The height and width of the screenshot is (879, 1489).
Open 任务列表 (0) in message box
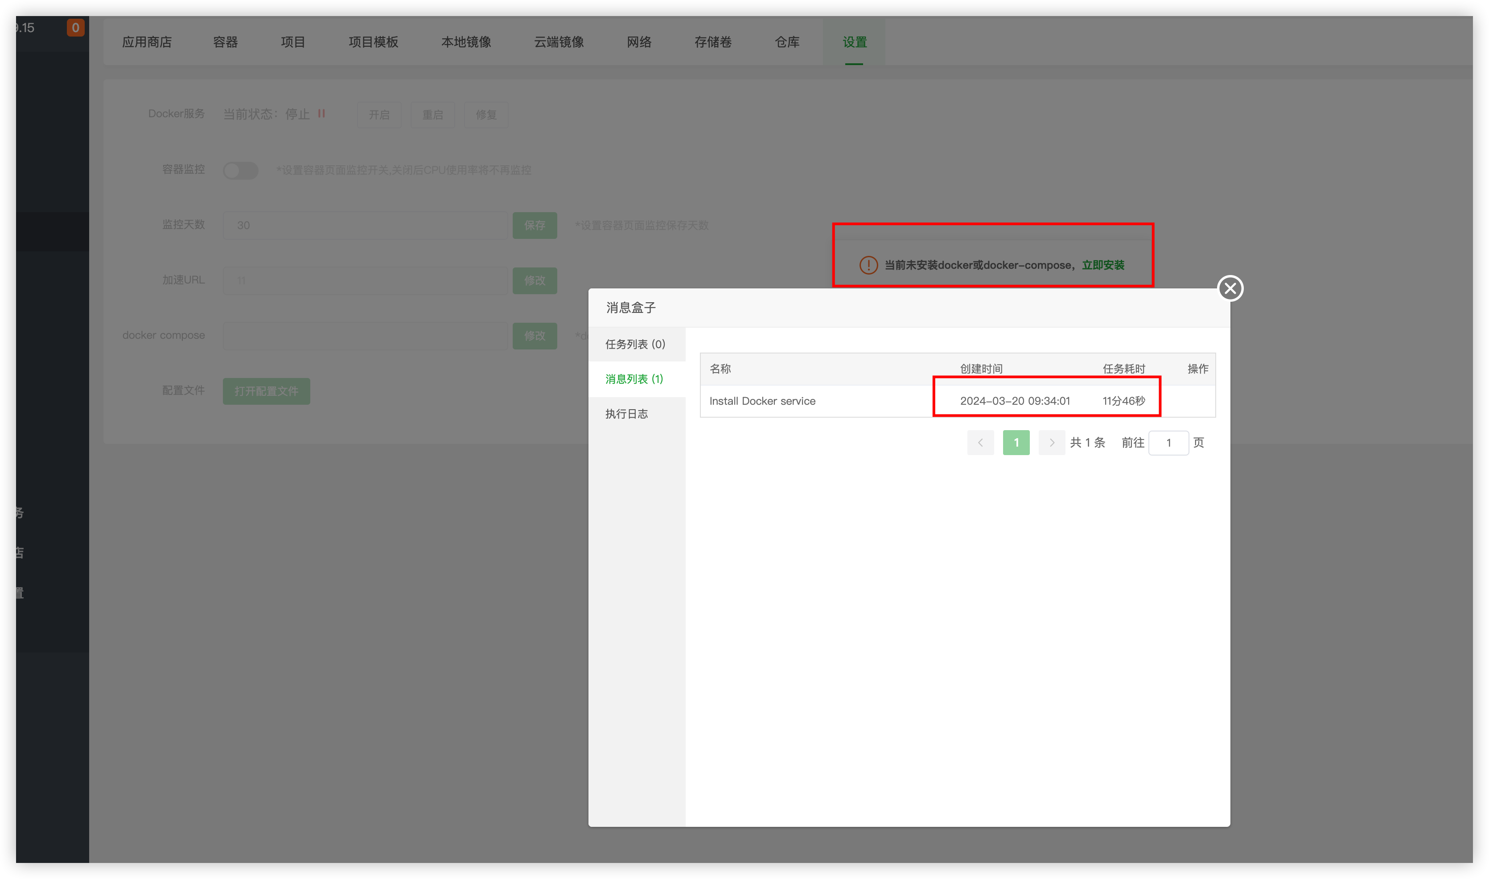pyautogui.click(x=637, y=344)
